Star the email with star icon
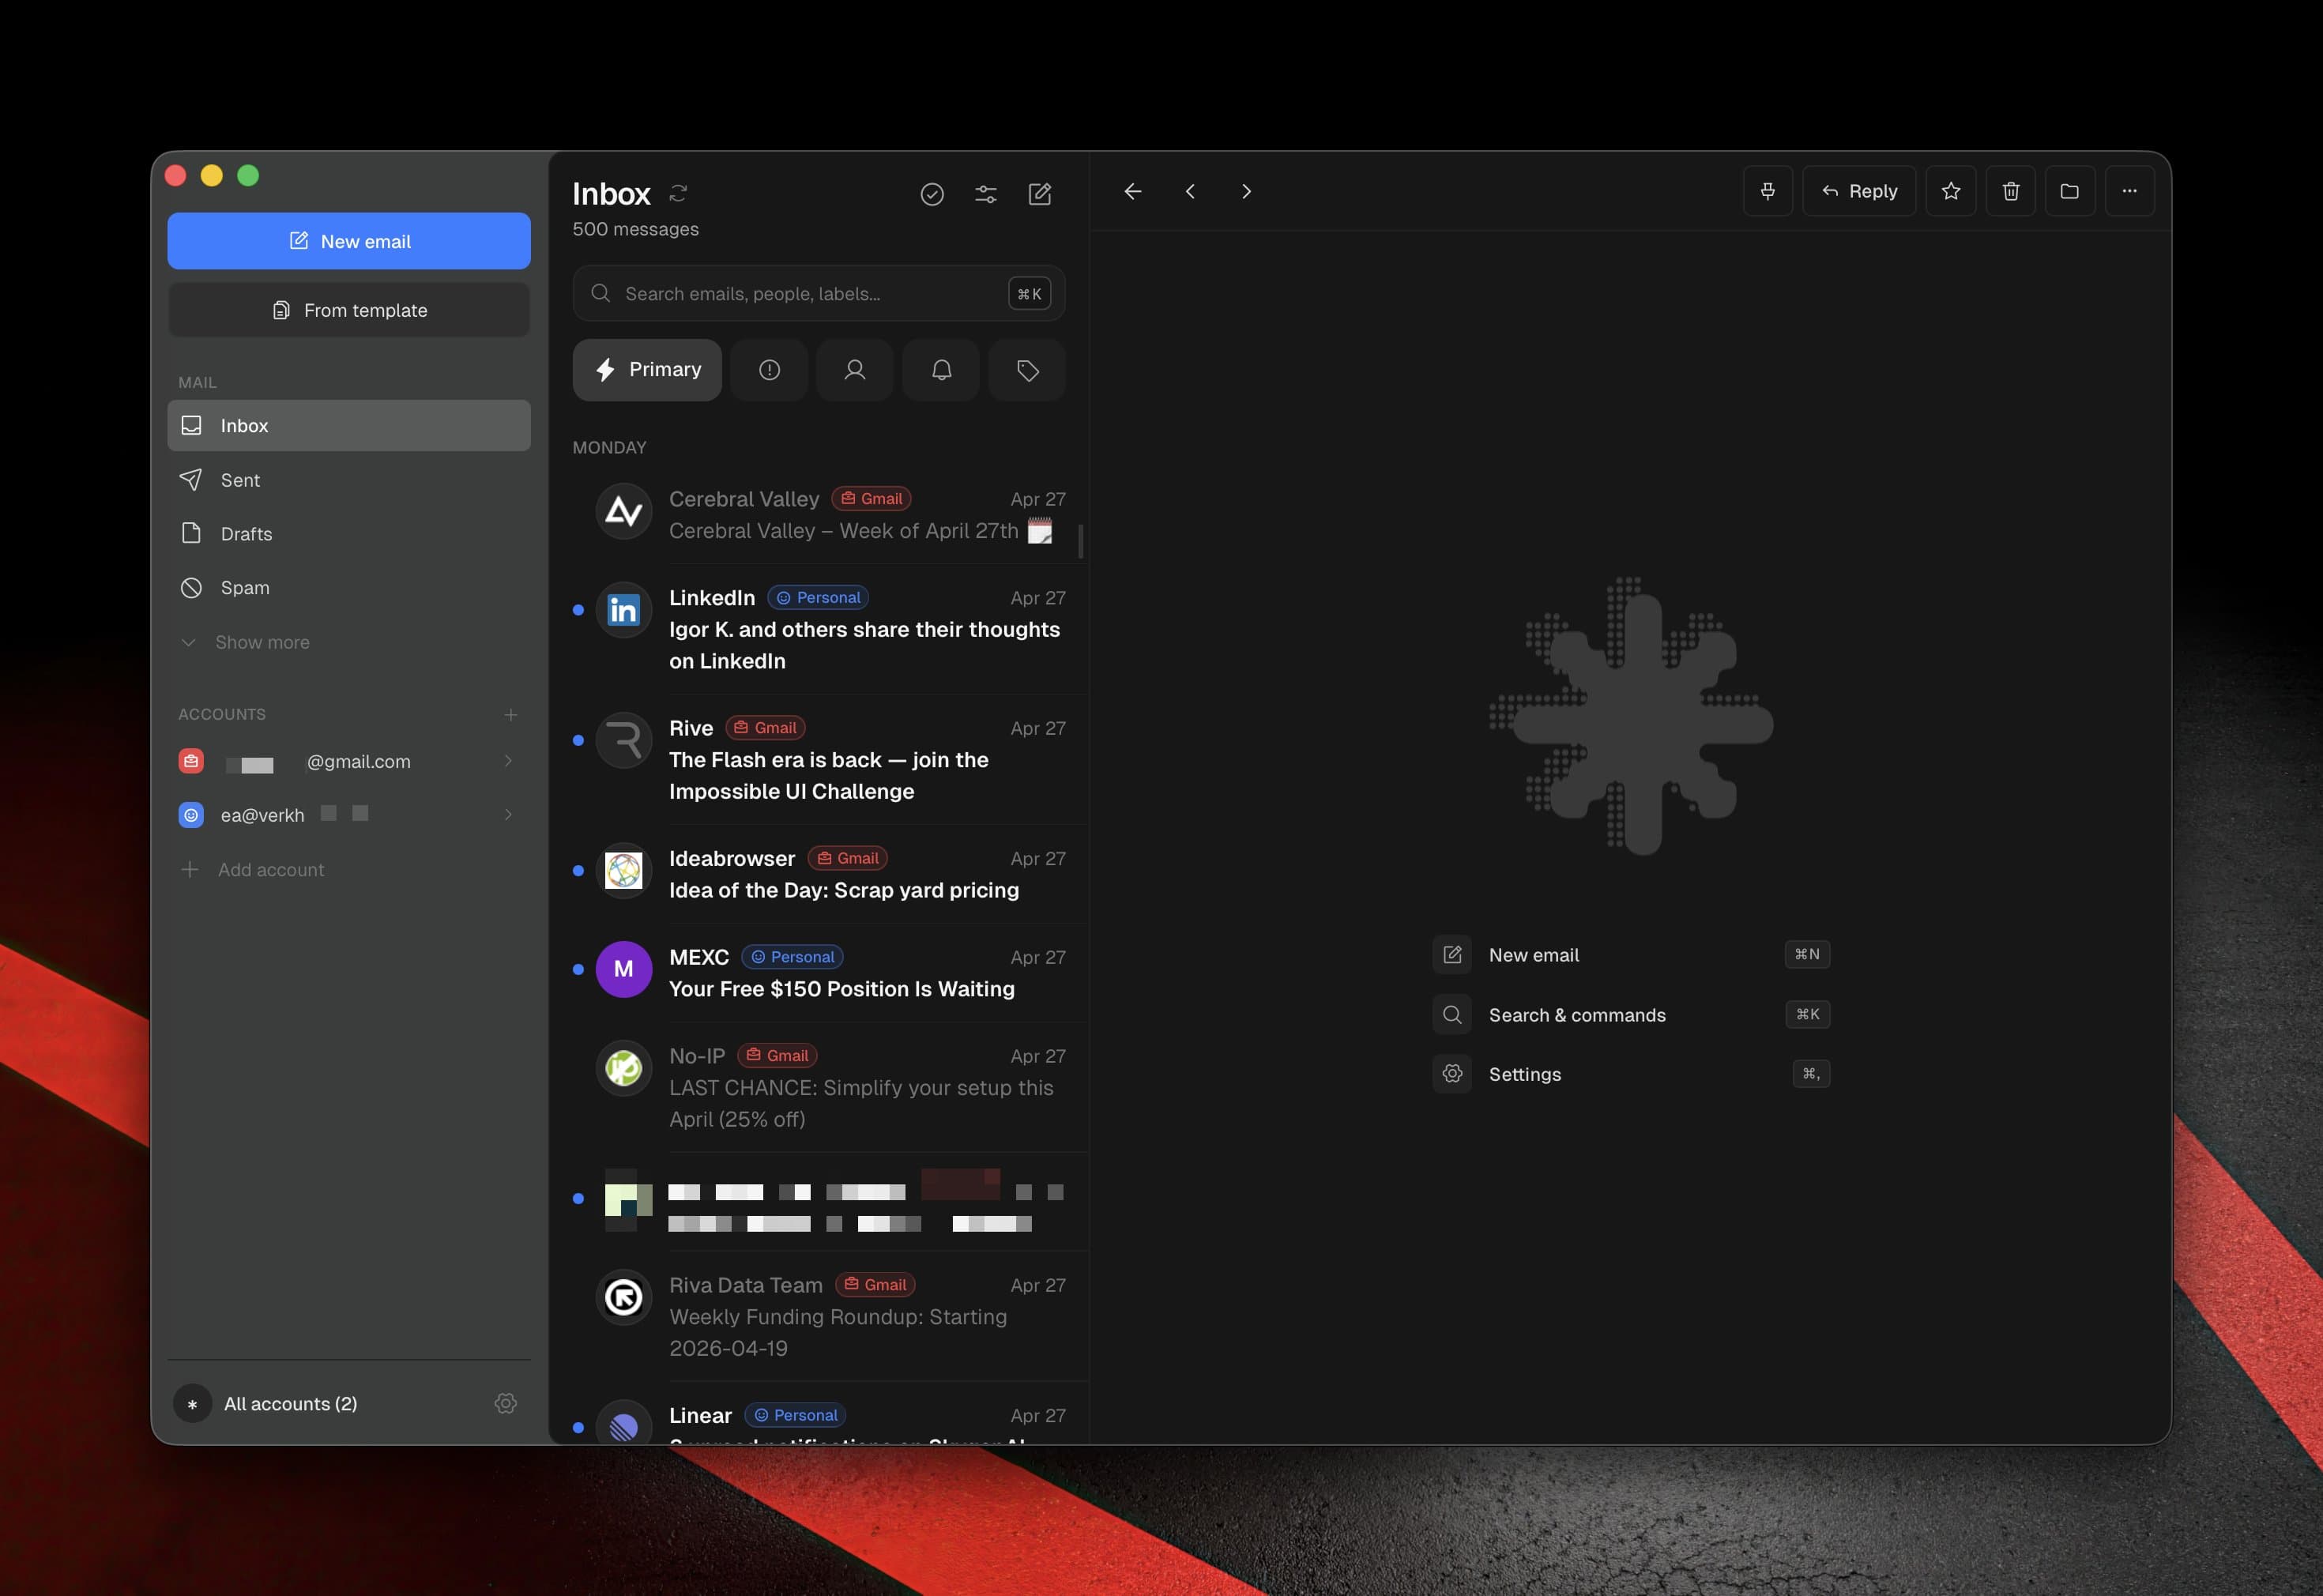Image resolution: width=2323 pixels, height=1596 pixels. [x=1951, y=191]
